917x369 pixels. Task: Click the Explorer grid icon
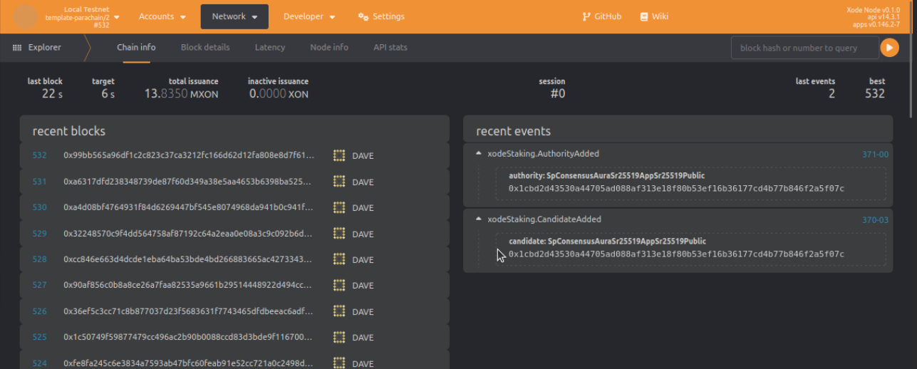point(17,48)
